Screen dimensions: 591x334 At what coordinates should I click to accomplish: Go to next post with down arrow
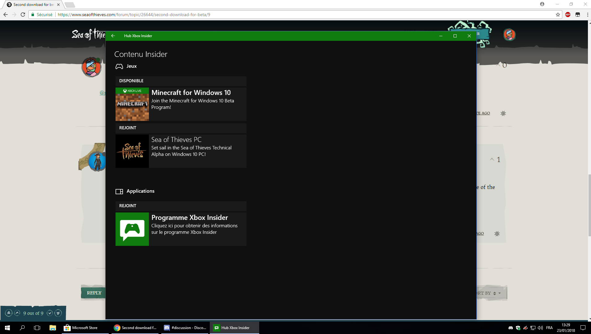[49, 313]
